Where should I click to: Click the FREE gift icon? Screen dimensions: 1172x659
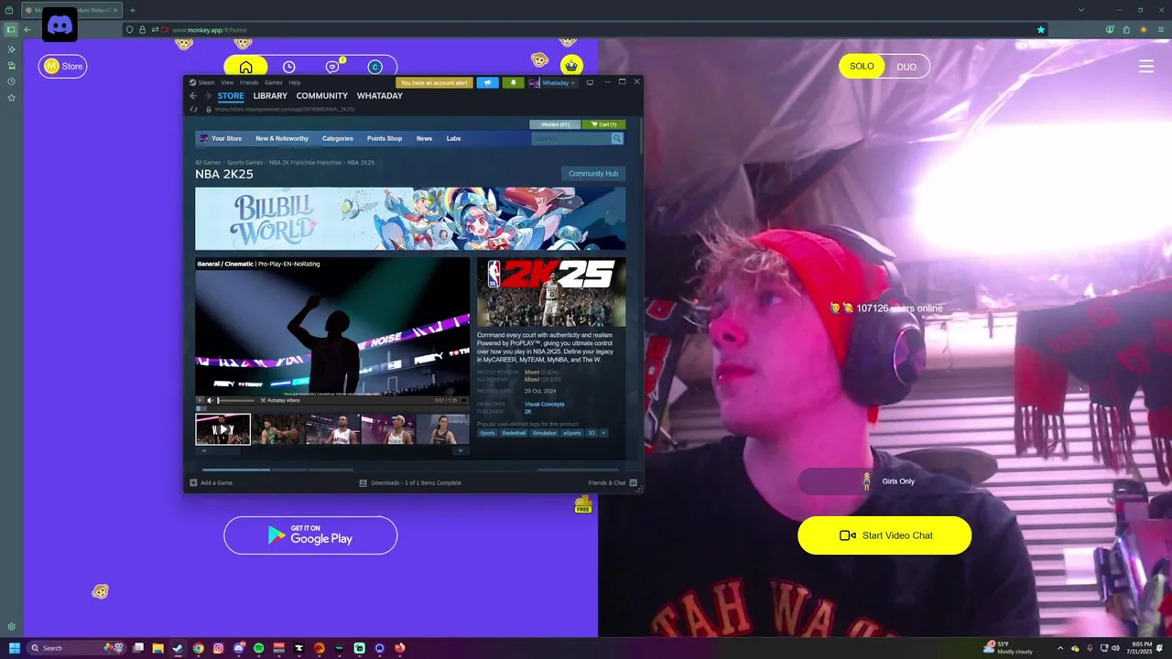click(x=582, y=504)
